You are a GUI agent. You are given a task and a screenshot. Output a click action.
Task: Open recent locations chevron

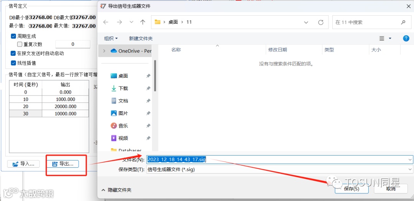tap(131, 22)
